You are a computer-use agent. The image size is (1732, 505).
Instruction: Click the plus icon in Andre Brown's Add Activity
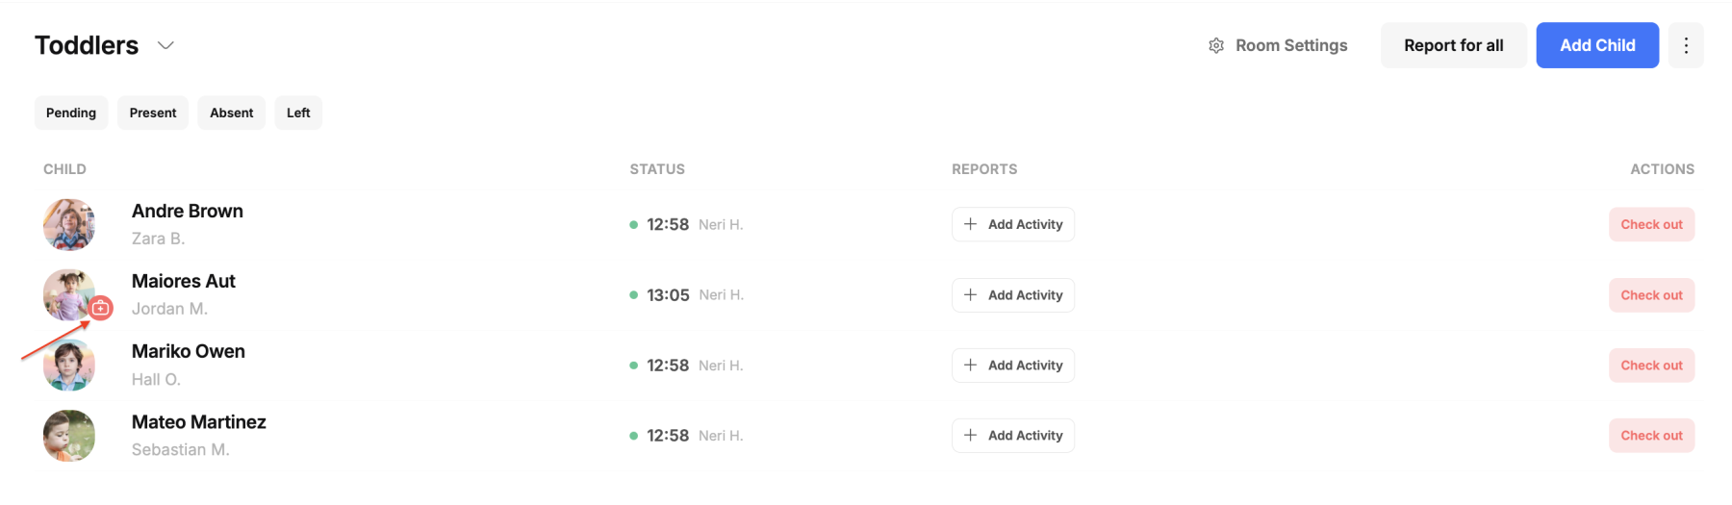[971, 224]
